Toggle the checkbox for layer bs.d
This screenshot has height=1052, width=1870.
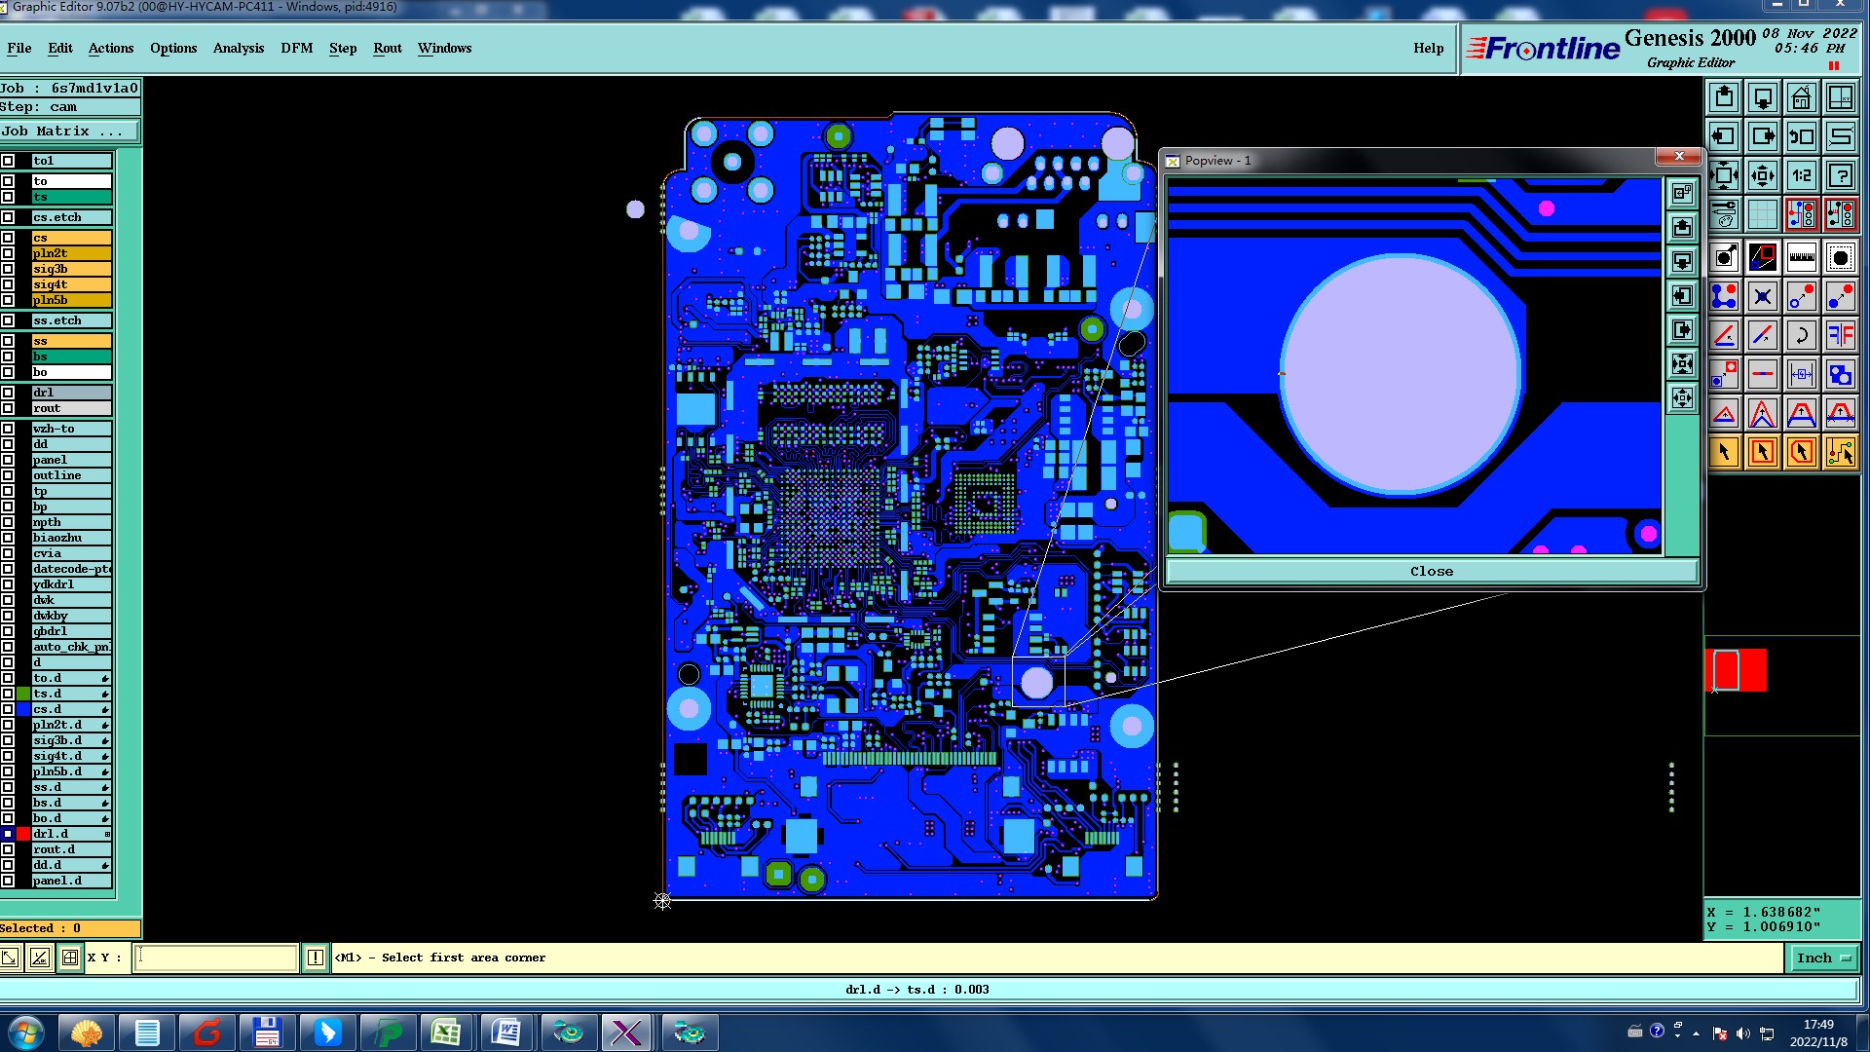coord(8,803)
